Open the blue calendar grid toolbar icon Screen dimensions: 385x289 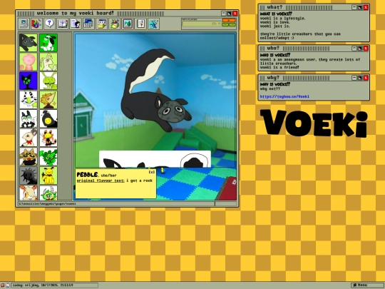click(x=88, y=24)
